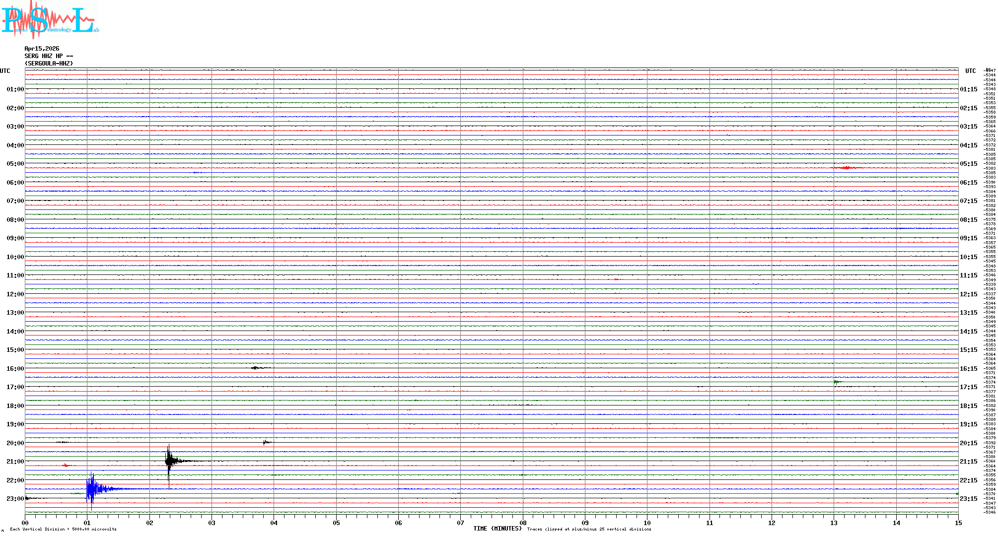Click the 12:00 hour label on left

coord(15,294)
